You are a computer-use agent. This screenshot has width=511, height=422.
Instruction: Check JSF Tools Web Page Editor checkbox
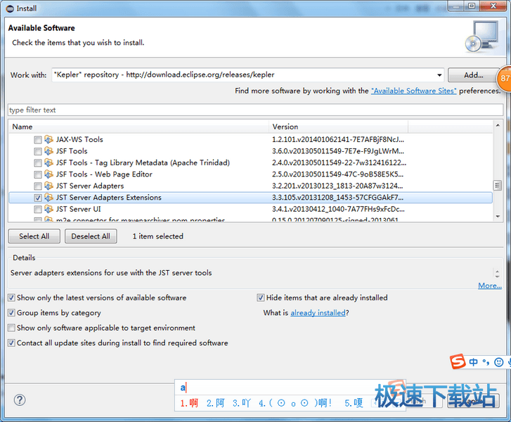38,174
